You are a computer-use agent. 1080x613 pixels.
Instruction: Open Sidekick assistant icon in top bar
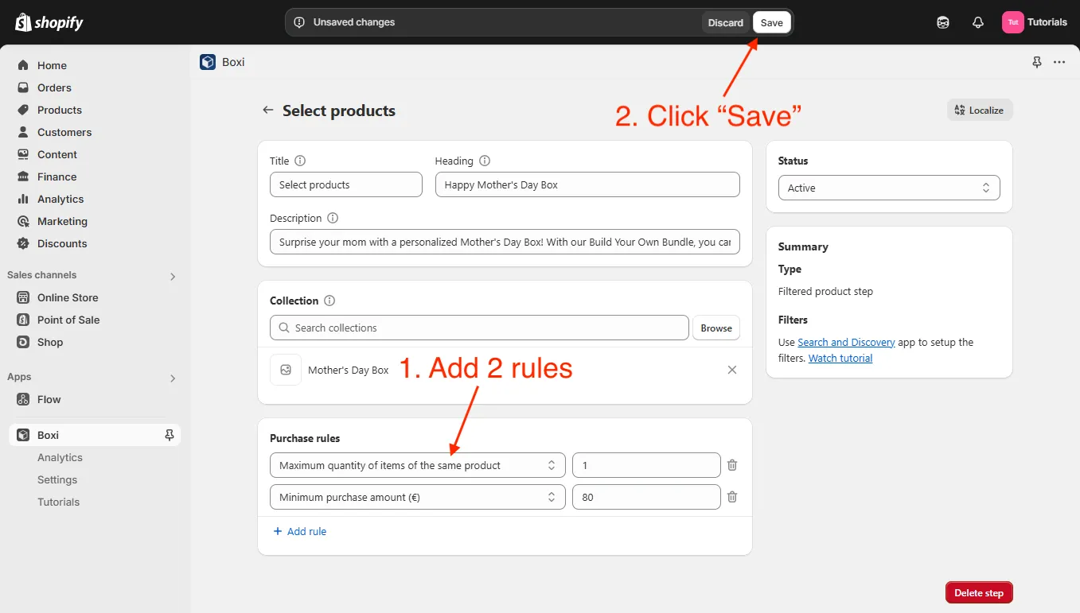(943, 22)
